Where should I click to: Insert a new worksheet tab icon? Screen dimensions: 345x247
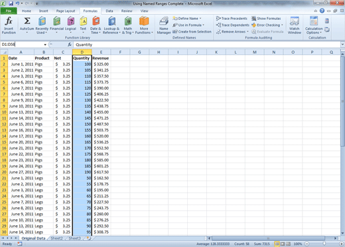[89, 238]
